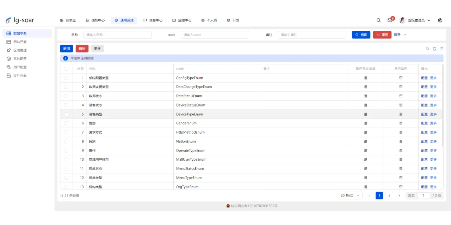Click the blue 查询 search button
Screen dimensions: 451x225
361,35
